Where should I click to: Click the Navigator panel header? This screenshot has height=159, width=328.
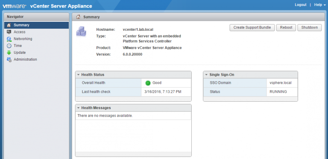click(x=37, y=17)
